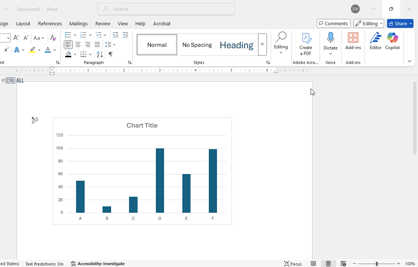
Task: Toggle paragraph marks visibility
Action: pyautogui.click(x=110, y=54)
